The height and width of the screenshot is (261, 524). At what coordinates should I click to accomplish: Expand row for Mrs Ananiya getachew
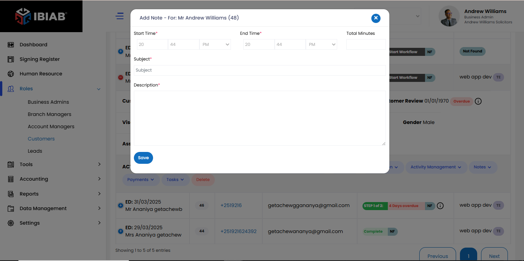point(120,231)
